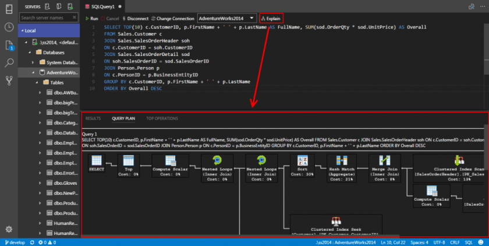This screenshot has height=246, width=489.
Task: Click the Cancel button in query toolbar
Action: click(x=110, y=19)
